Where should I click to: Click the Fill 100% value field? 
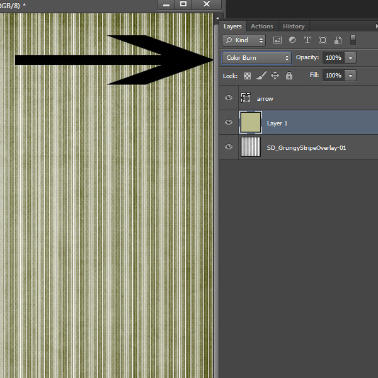tap(334, 76)
